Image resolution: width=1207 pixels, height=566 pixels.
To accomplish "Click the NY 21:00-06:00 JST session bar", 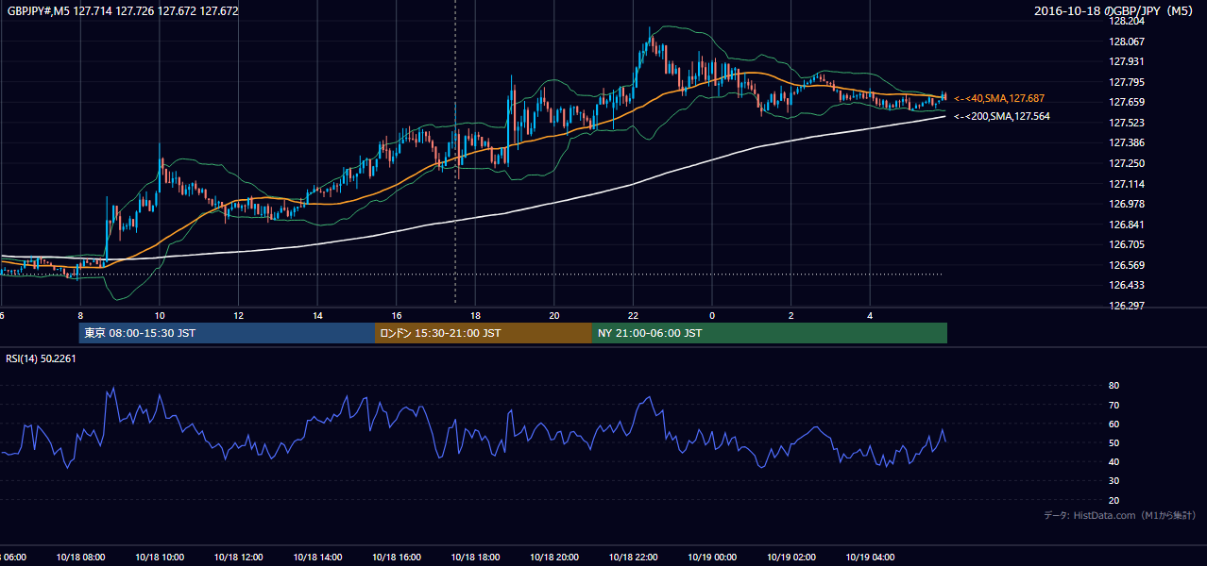I will [770, 333].
